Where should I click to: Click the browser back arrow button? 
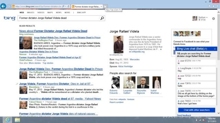pyautogui.click(x=3, y=6)
